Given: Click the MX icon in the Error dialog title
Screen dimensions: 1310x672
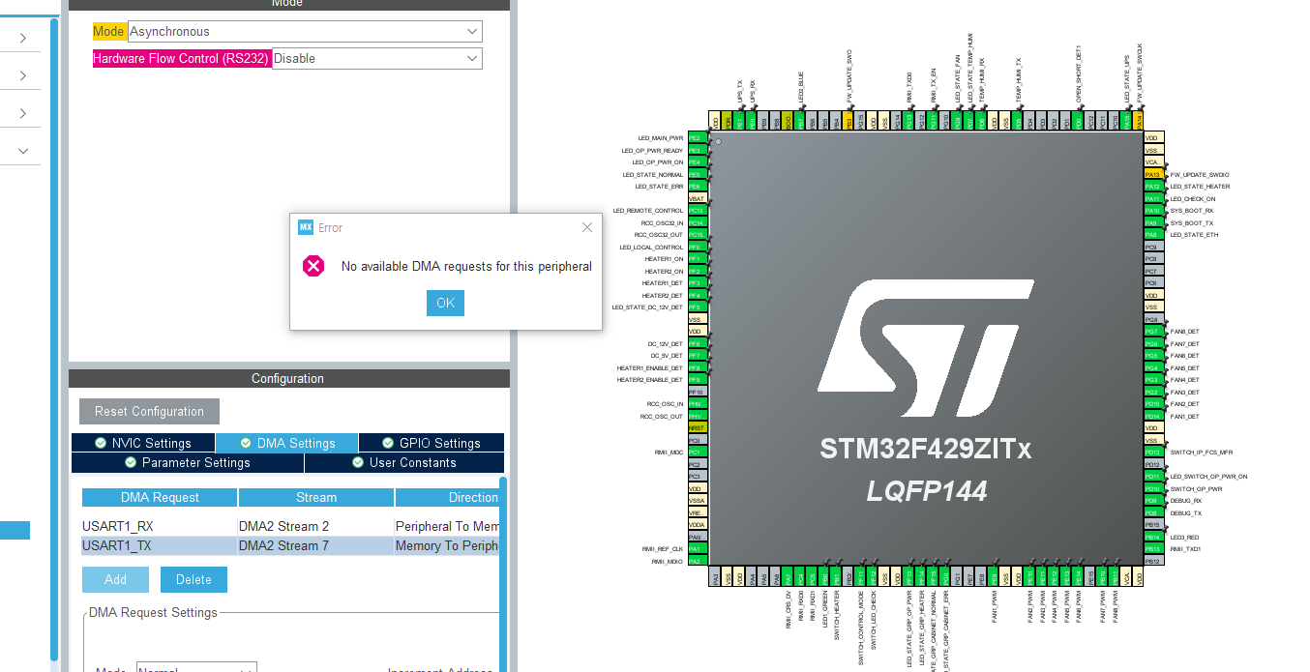Looking at the screenshot, I should (306, 227).
